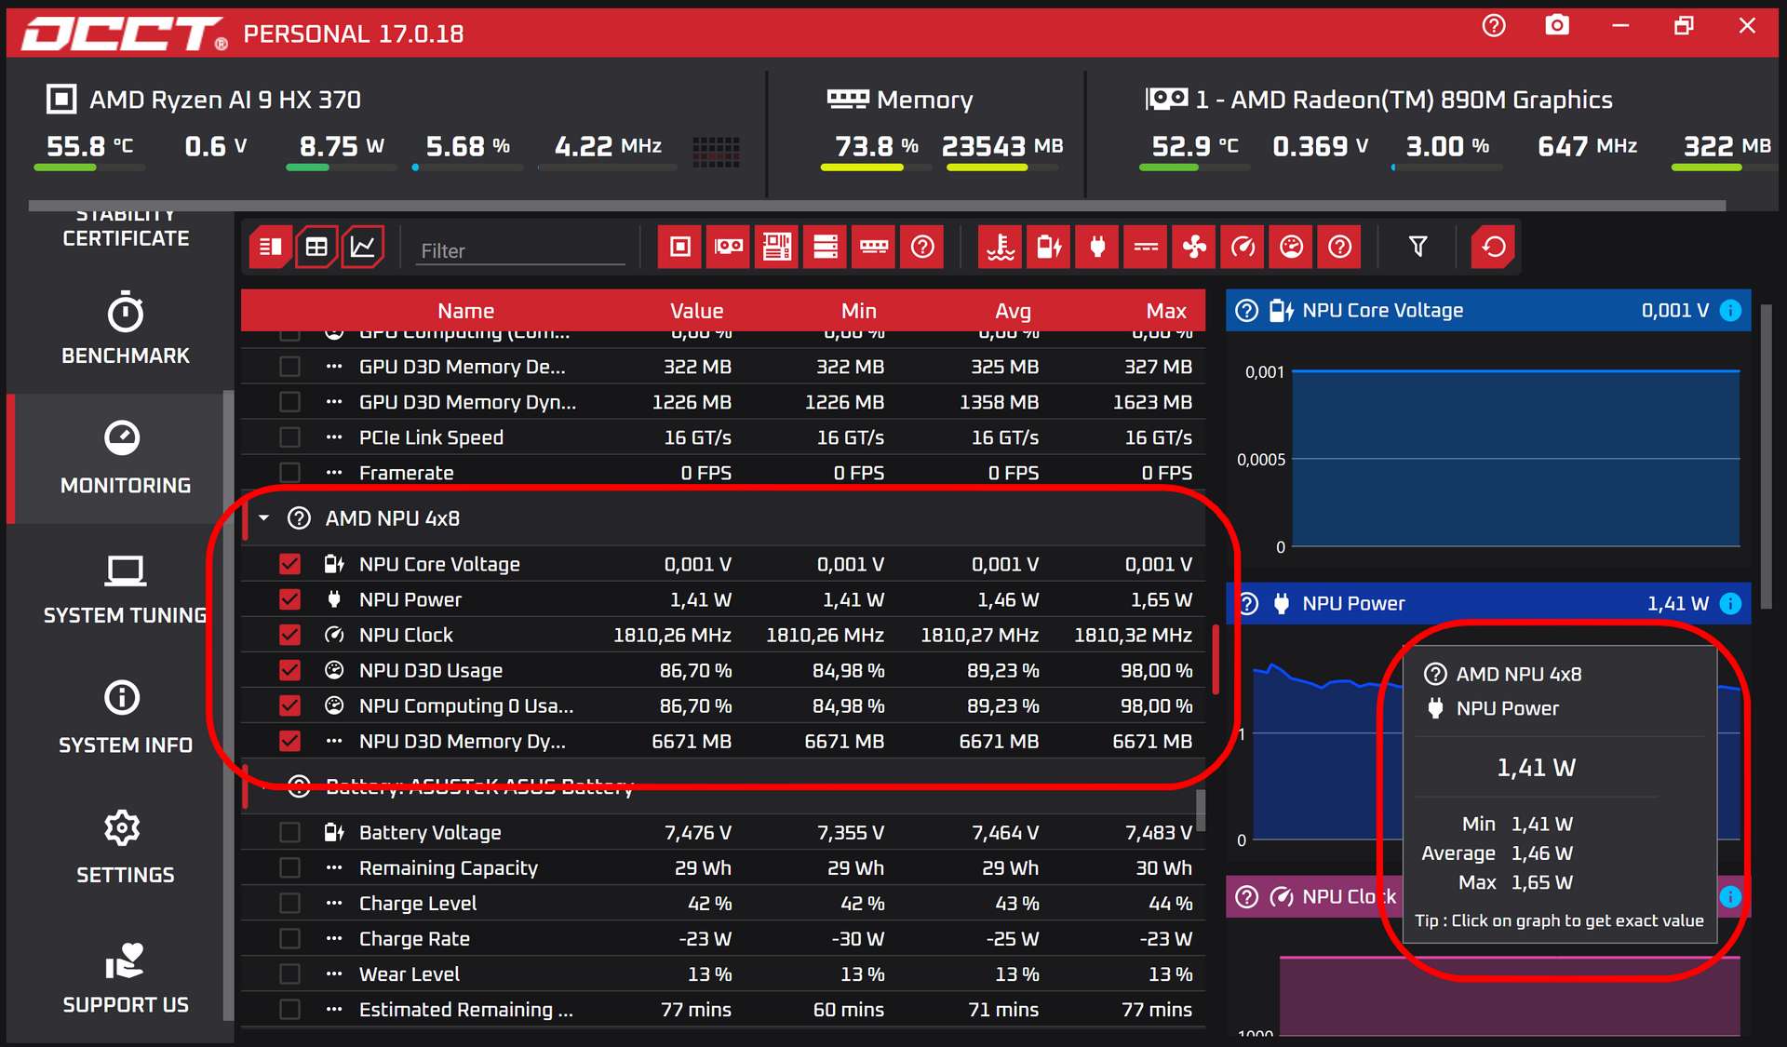Image resolution: width=1787 pixels, height=1047 pixels.
Task: Sort by the Value column header
Action: point(696,311)
